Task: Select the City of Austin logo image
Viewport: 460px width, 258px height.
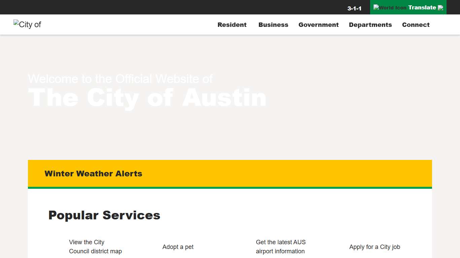Action: 27,24
